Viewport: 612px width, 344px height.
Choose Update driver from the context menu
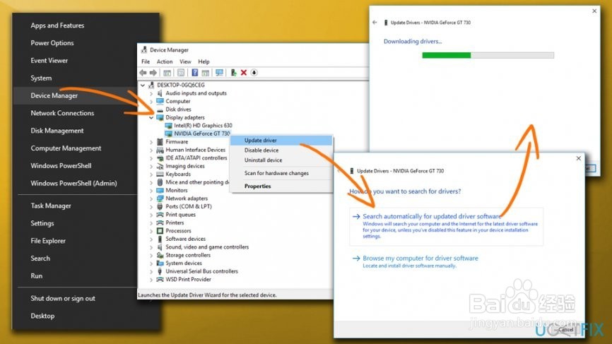point(281,141)
